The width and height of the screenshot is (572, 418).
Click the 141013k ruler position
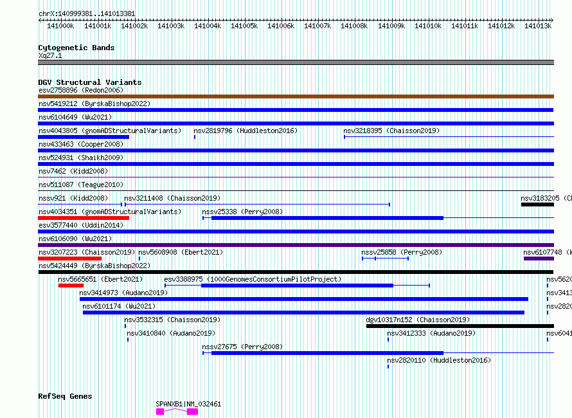click(538, 26)
